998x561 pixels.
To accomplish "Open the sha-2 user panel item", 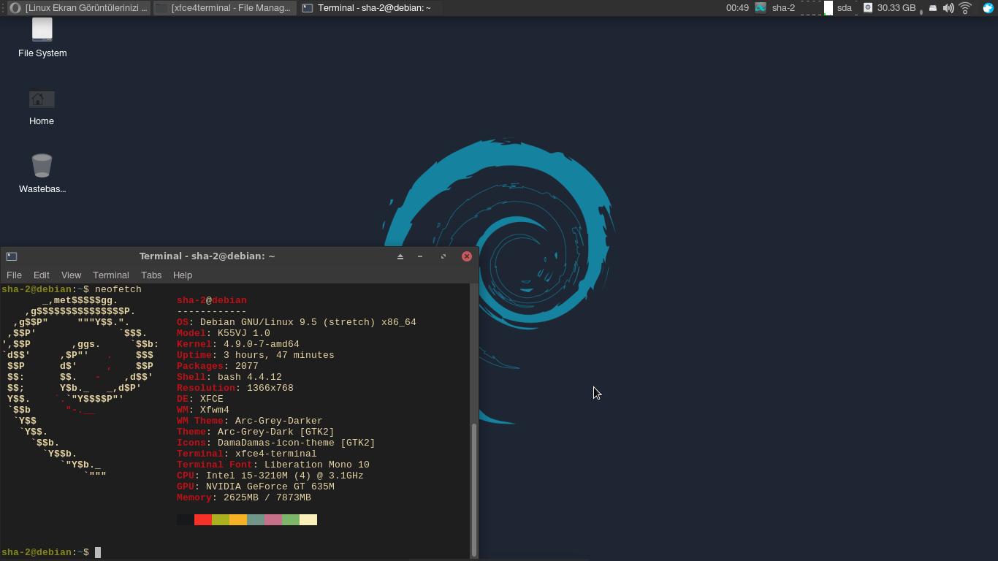I will (783, 8).
